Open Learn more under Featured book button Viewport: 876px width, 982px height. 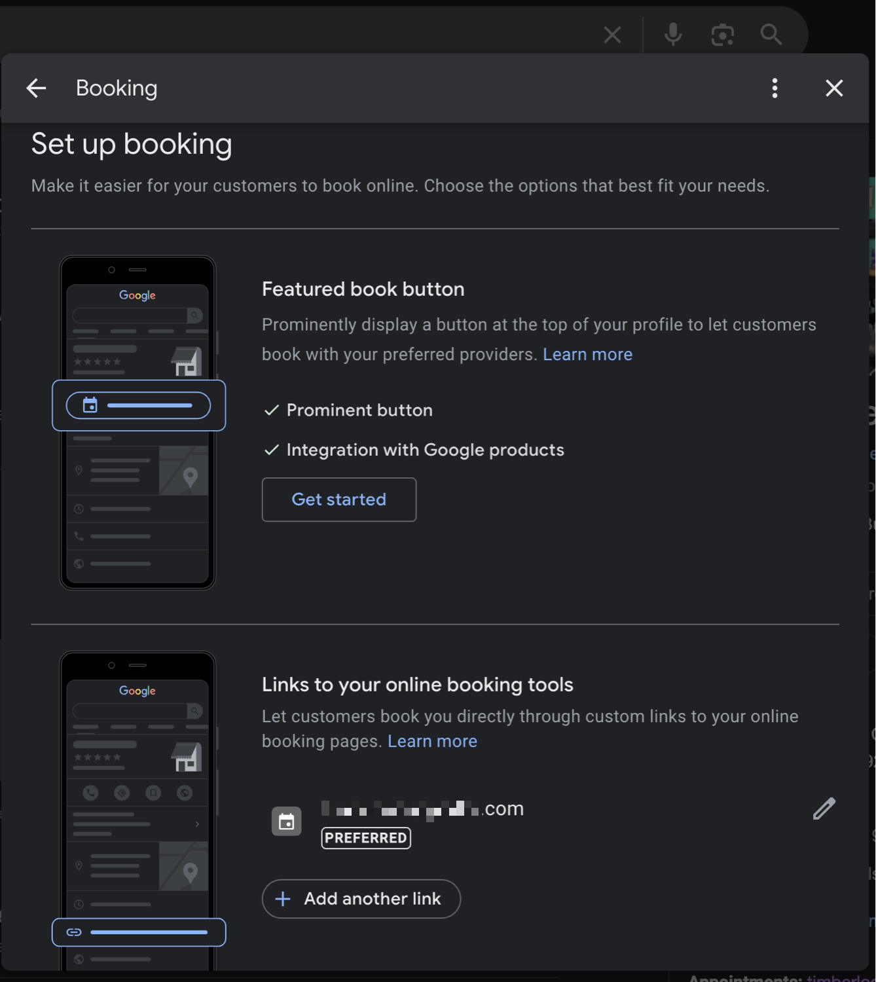click(x=587, y=354)
